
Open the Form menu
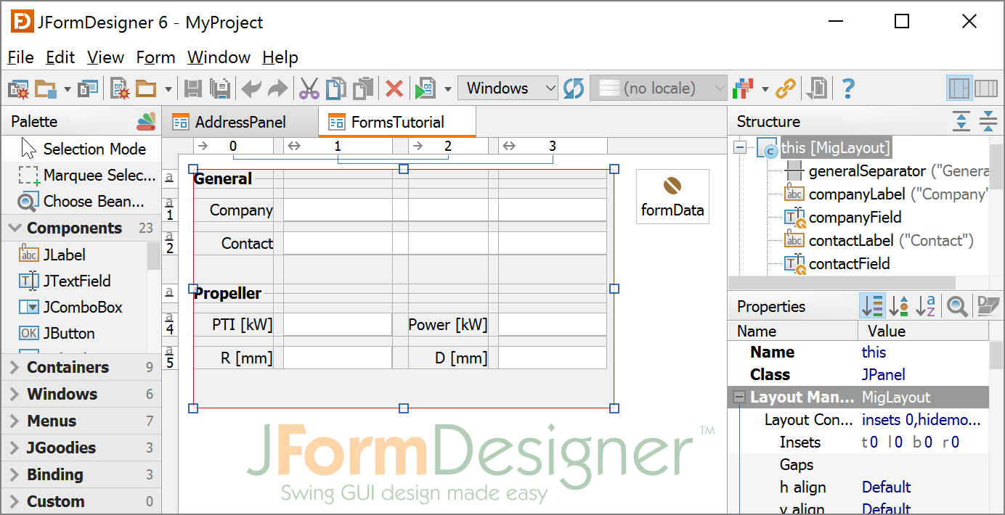tap(155, 57)
